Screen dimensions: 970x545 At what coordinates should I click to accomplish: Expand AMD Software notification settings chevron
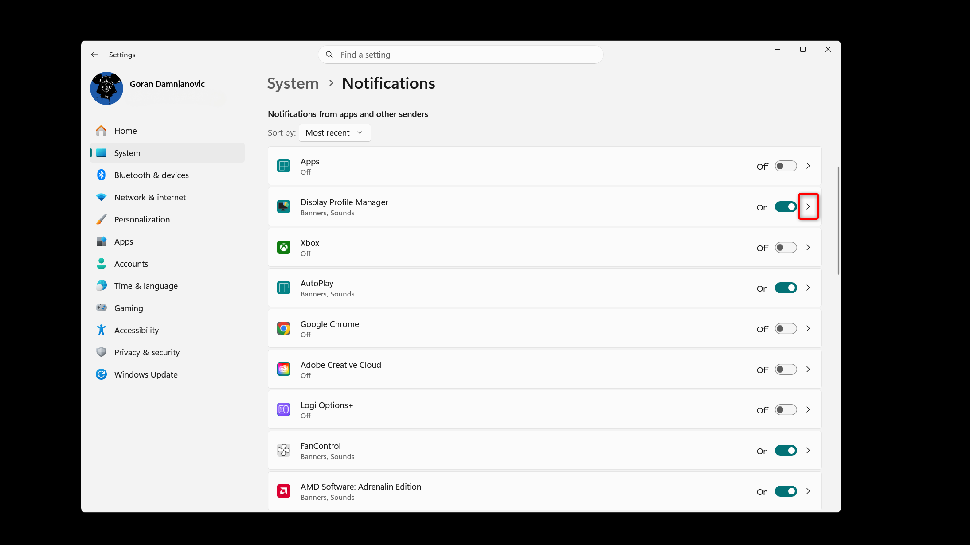pyautogui.click(x=808, y=491)
